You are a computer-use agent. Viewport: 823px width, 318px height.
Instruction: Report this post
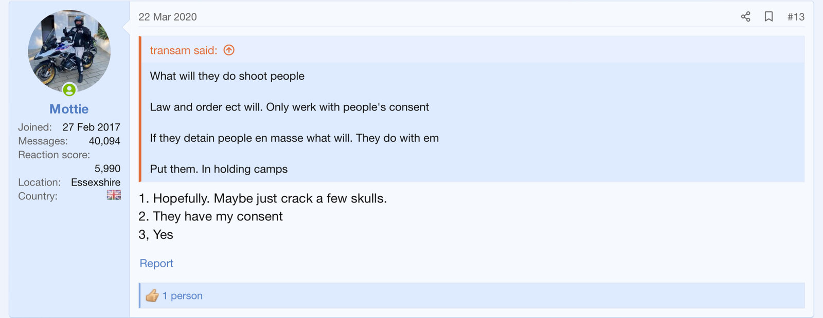click(x=156, y=264)
